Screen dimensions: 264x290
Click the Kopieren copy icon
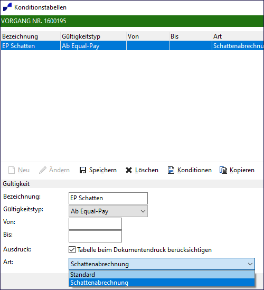tap(223, 170)
